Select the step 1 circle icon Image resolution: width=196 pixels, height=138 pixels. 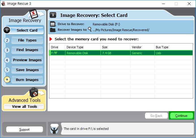coord(7,30)
